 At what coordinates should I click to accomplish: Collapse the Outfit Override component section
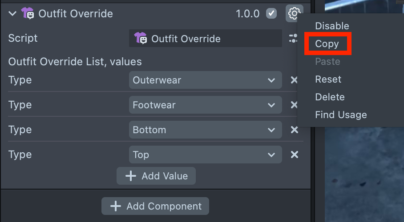pos(12,14)
